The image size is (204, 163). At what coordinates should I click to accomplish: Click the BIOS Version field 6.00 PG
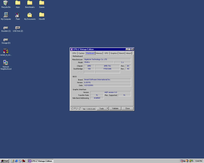tap(107, 82)
